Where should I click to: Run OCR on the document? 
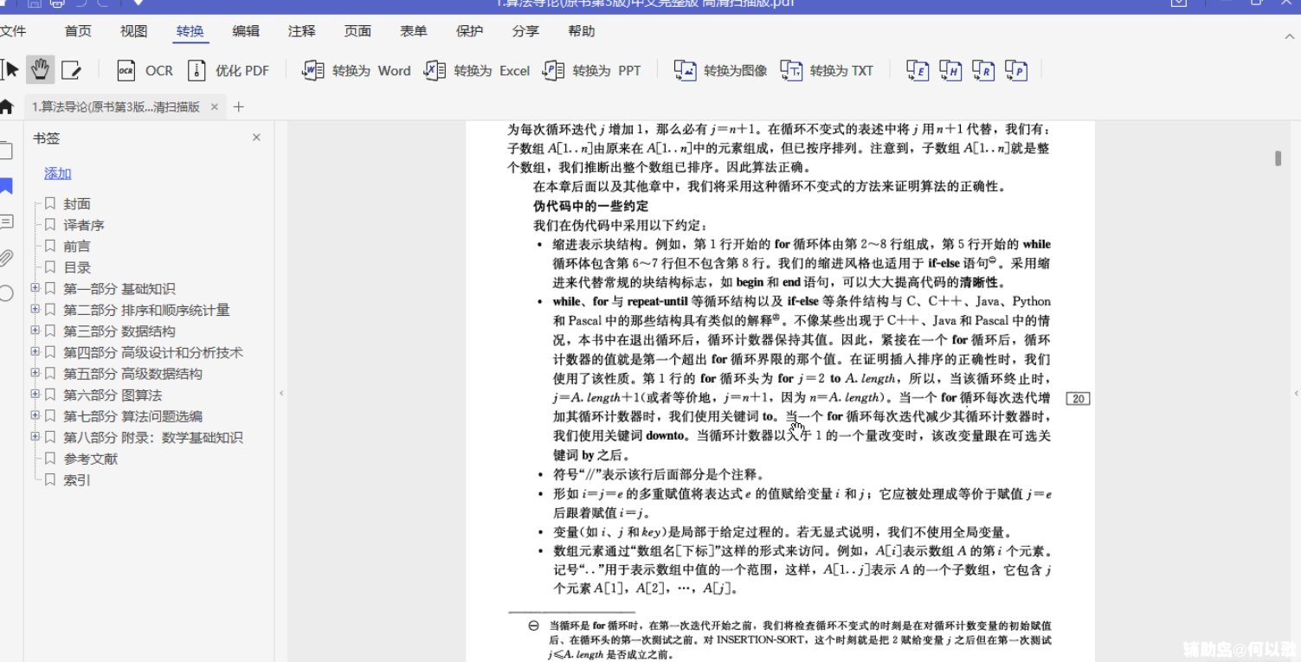(x=145, y=70)
